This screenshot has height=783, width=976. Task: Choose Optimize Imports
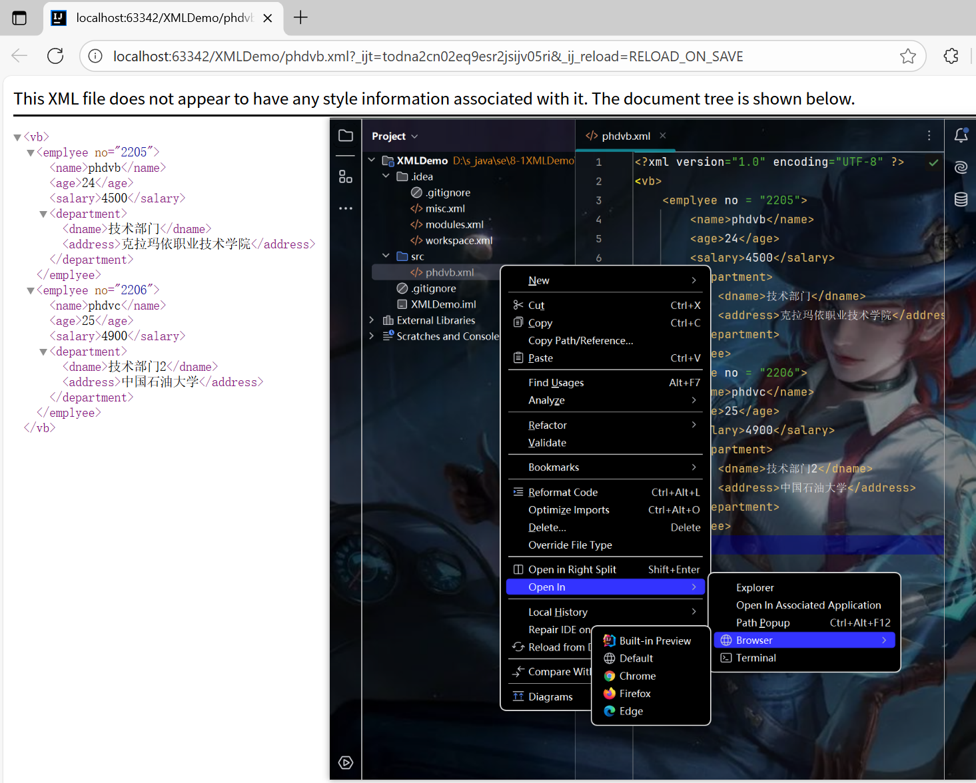tap(604, 510)
